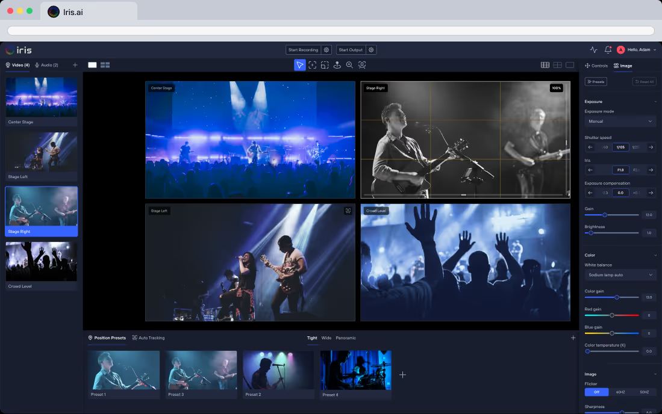This screenshot has height=414, width=662.
Task: Open output settings gear
Action: (x=371, y=50)
